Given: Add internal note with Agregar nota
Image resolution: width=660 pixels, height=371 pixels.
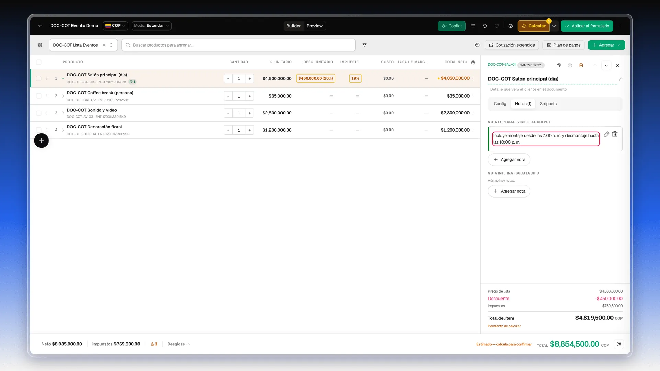Looking at the screenshot, I should (509, 191).
